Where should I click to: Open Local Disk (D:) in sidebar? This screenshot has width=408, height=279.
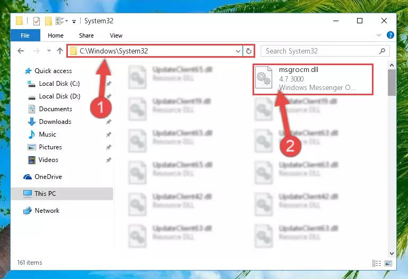point(59,96)
